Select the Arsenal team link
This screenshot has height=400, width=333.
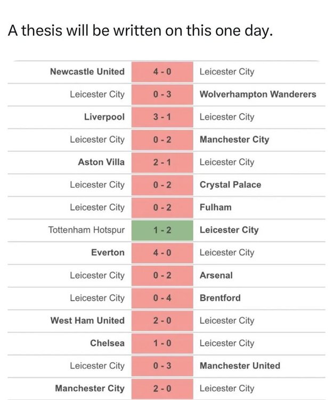click(x=216, y=275)
